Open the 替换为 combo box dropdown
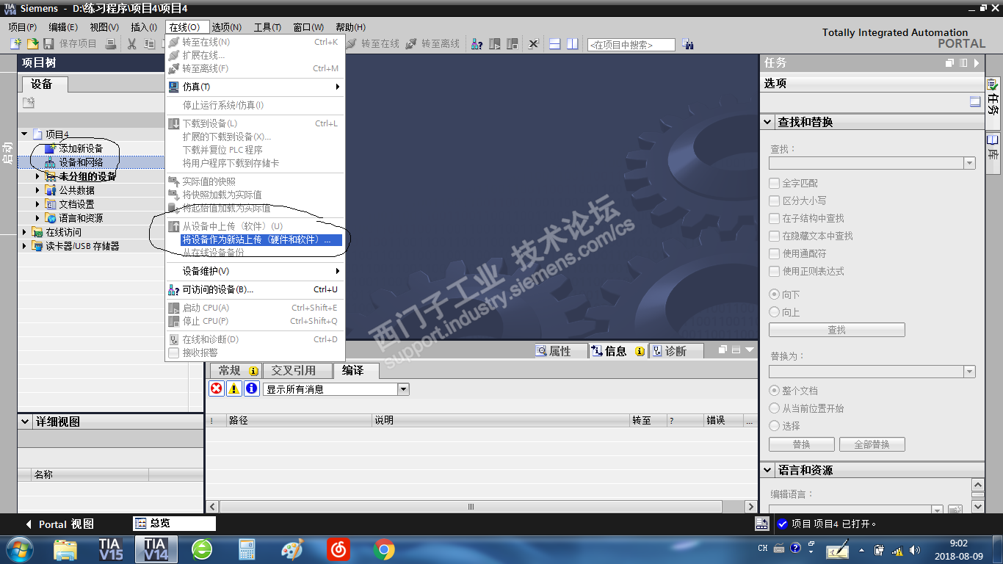The height and width of the screenshot is (564, 1003). 969,372
